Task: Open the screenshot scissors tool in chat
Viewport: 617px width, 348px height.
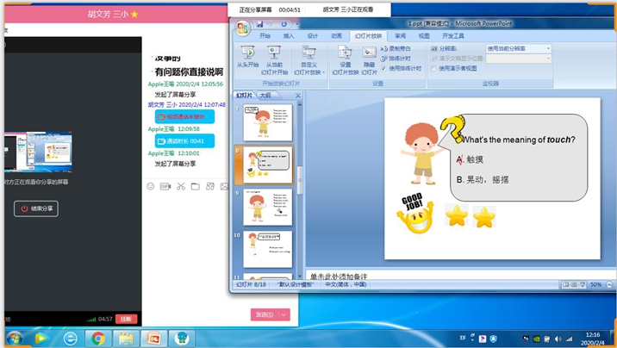Action: click(181, 186)
